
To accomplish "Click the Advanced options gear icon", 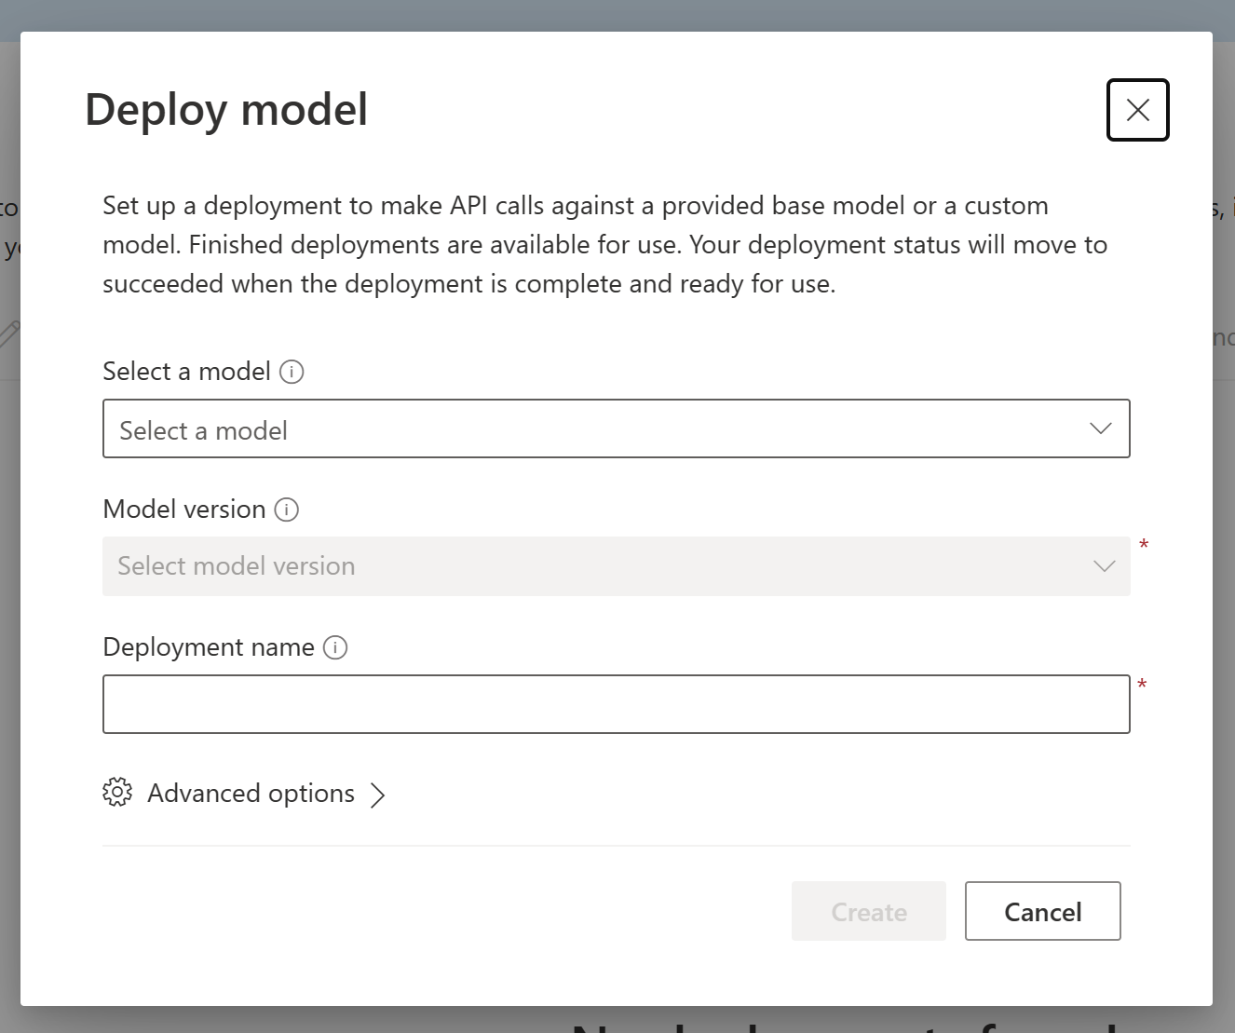I will coord(117,793).
